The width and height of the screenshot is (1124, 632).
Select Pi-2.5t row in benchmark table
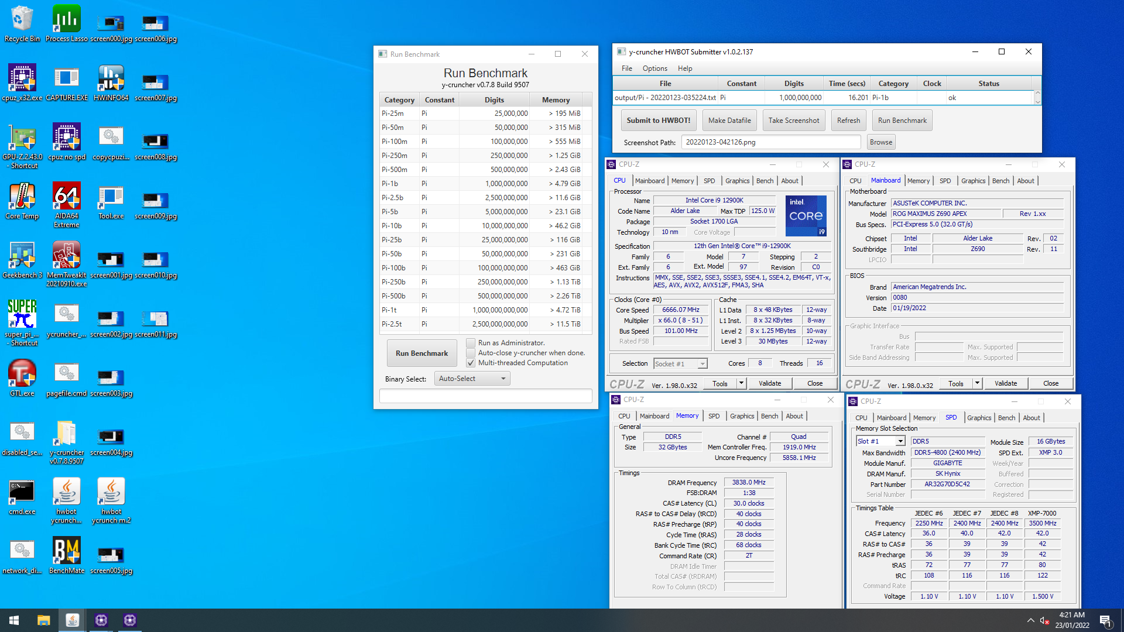(x=482, y=324)
